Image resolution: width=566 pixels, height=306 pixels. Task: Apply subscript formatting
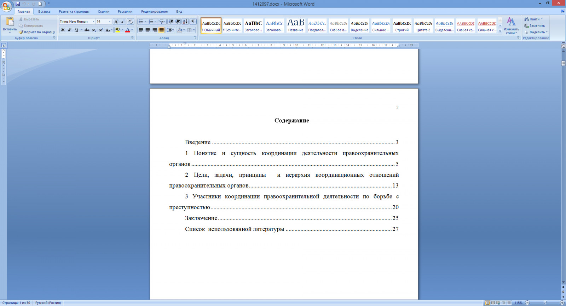click(x=94, y=30)
